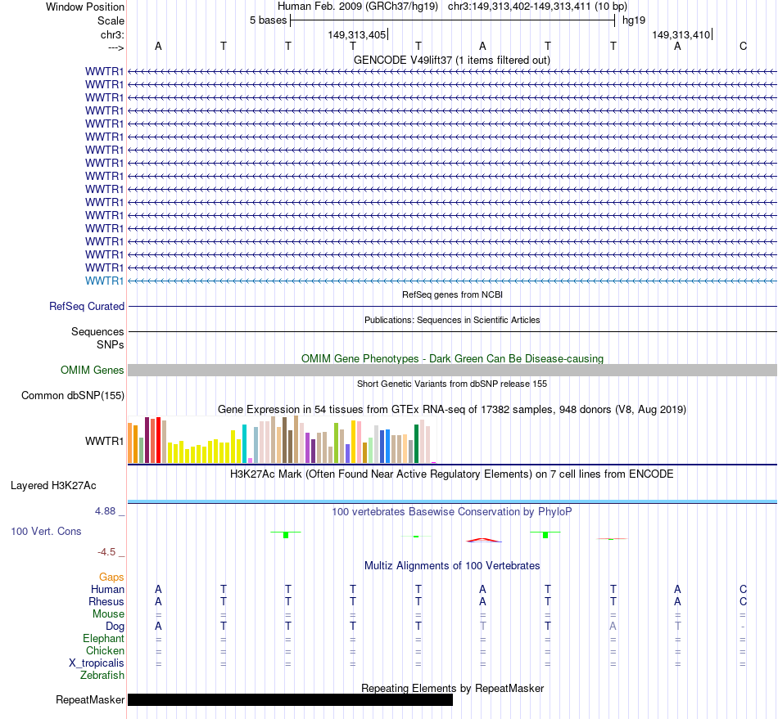Click the '5 bases' scale label

pyautogui.click(x=268, y=20)
